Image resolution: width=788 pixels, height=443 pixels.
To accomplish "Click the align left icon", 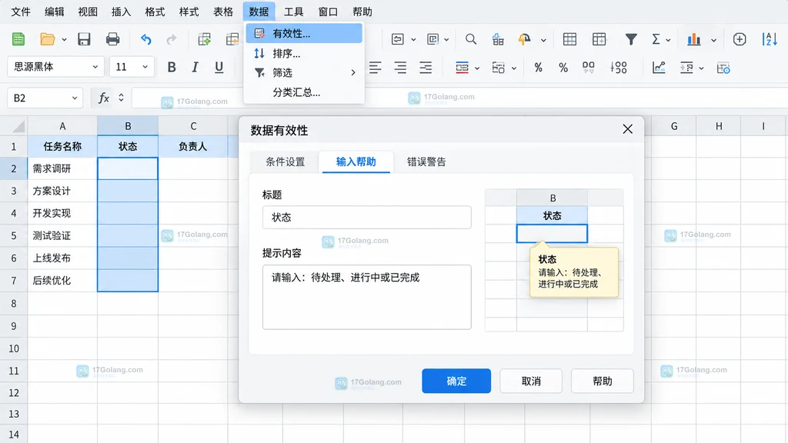I will pos(375,68).
